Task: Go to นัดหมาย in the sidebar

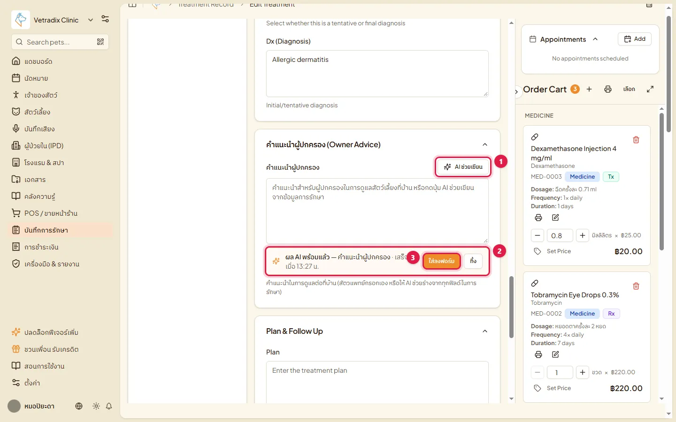Action: (x=60, y=78)
